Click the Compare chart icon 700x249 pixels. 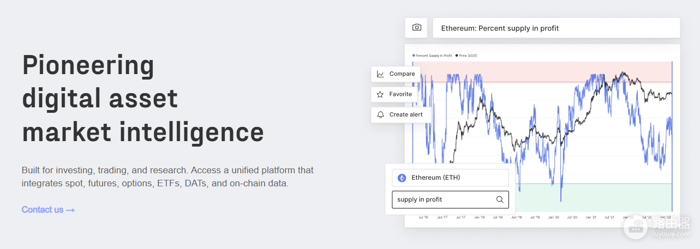(380, 74)
